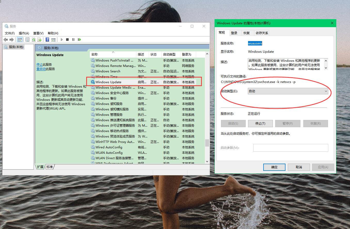The width and height of the screenshot is (350, 229).
Task: Open the service properties toolbar icon
Action: (x=27, y=40)
